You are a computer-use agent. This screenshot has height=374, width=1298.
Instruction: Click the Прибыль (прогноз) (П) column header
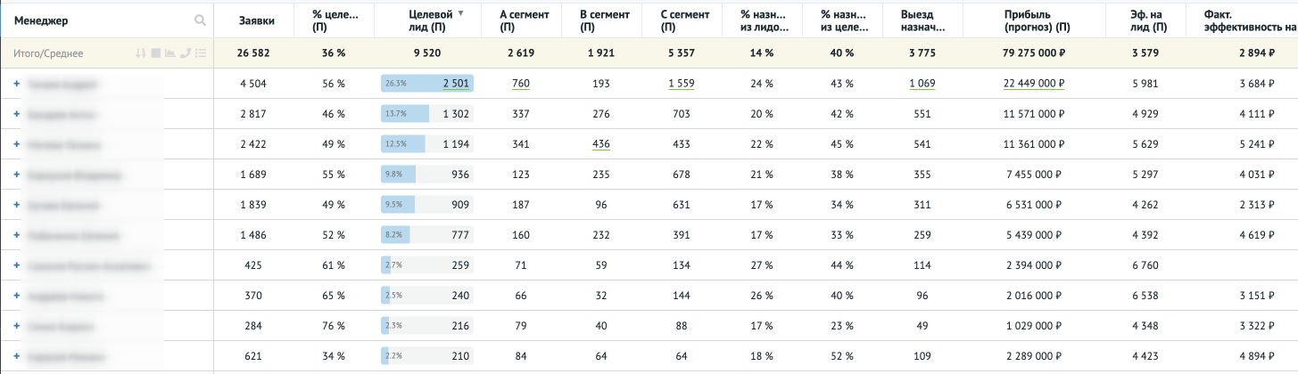pyautogui.click(x=1038, y=20)
